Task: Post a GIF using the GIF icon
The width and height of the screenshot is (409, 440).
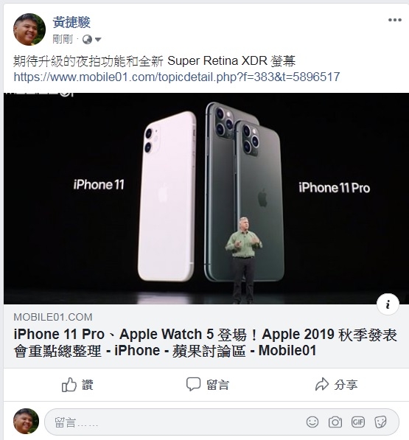Action: point(358,422)
